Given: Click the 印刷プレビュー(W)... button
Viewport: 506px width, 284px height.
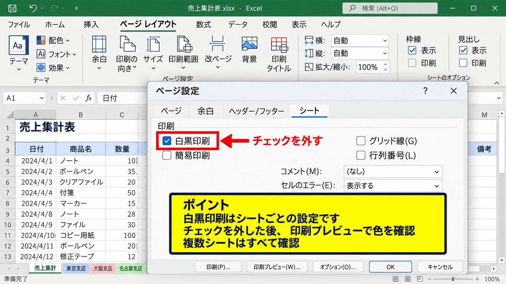Looking at the screenshot, I should pyautogui.click(x=277, y=267).
